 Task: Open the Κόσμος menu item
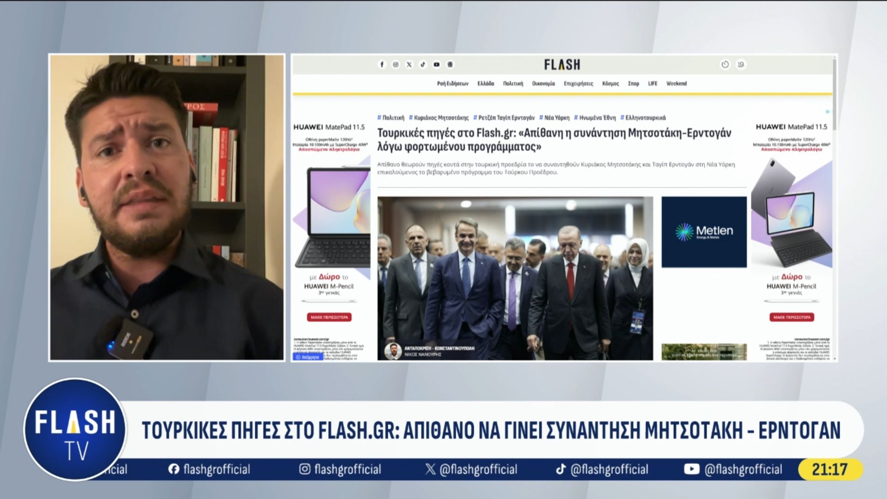(x=610, y=84)
